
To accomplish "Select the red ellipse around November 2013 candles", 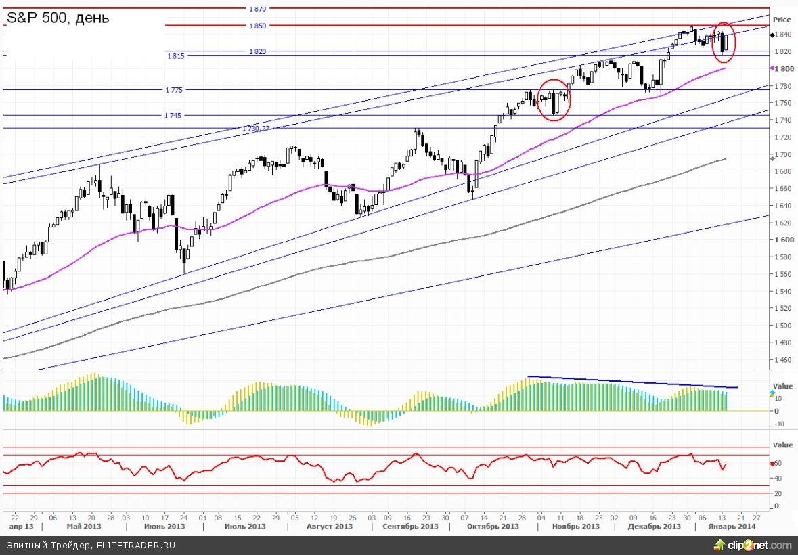I will click(x=554, y=99).
